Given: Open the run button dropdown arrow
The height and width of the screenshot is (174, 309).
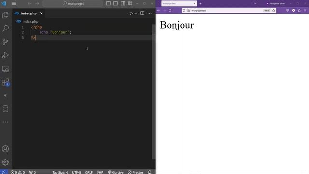Looking at the screenshot, I should point(136,14).
